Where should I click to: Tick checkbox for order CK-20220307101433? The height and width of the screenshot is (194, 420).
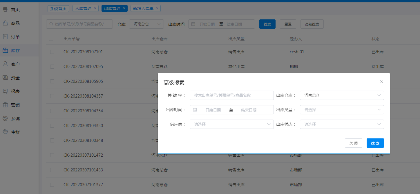point(52,170)
